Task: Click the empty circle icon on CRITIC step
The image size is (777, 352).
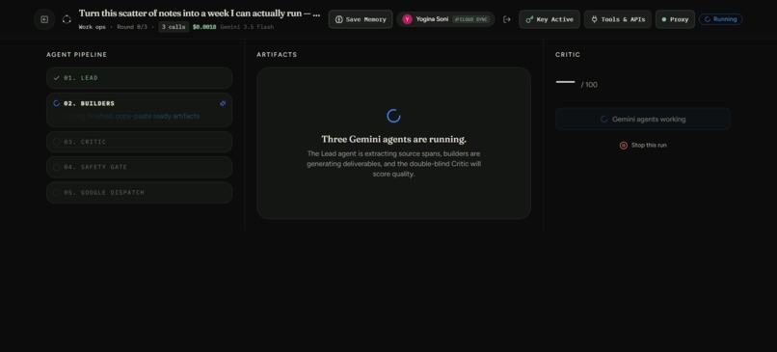Action: tap(56, 142)
